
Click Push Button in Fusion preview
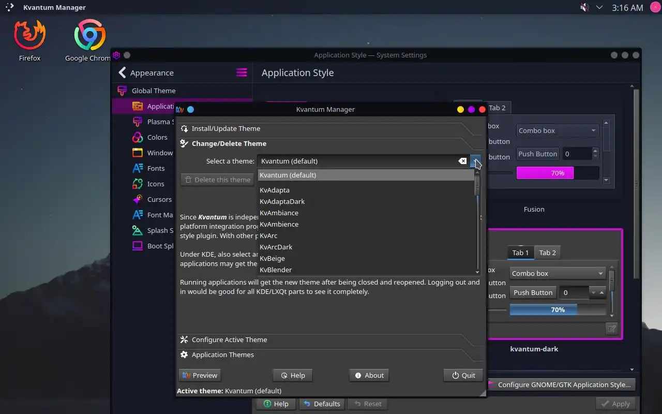point(537,154)
